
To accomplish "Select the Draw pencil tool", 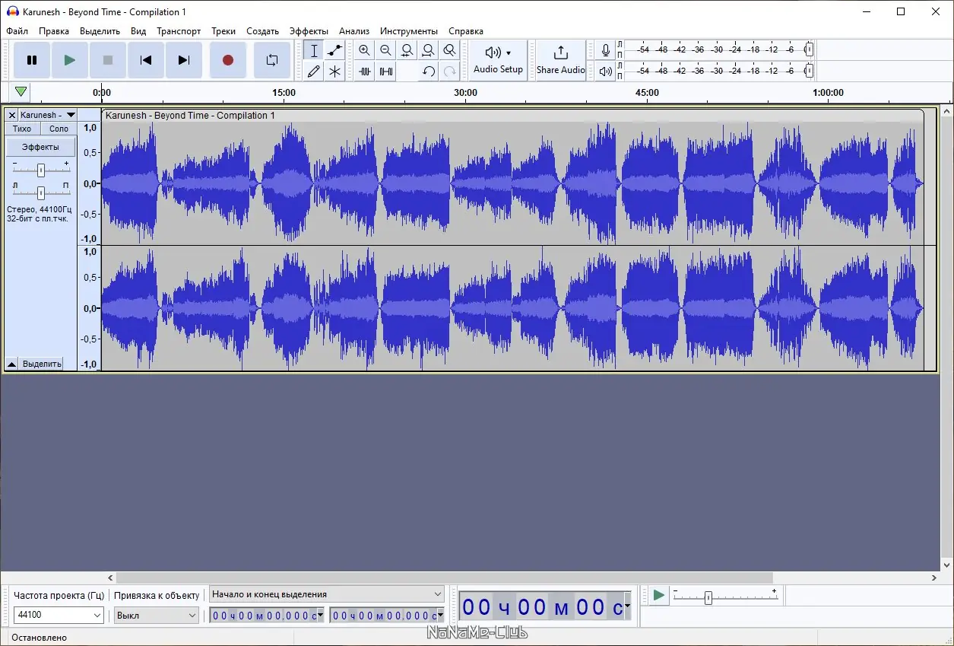I will coord(314,72).
